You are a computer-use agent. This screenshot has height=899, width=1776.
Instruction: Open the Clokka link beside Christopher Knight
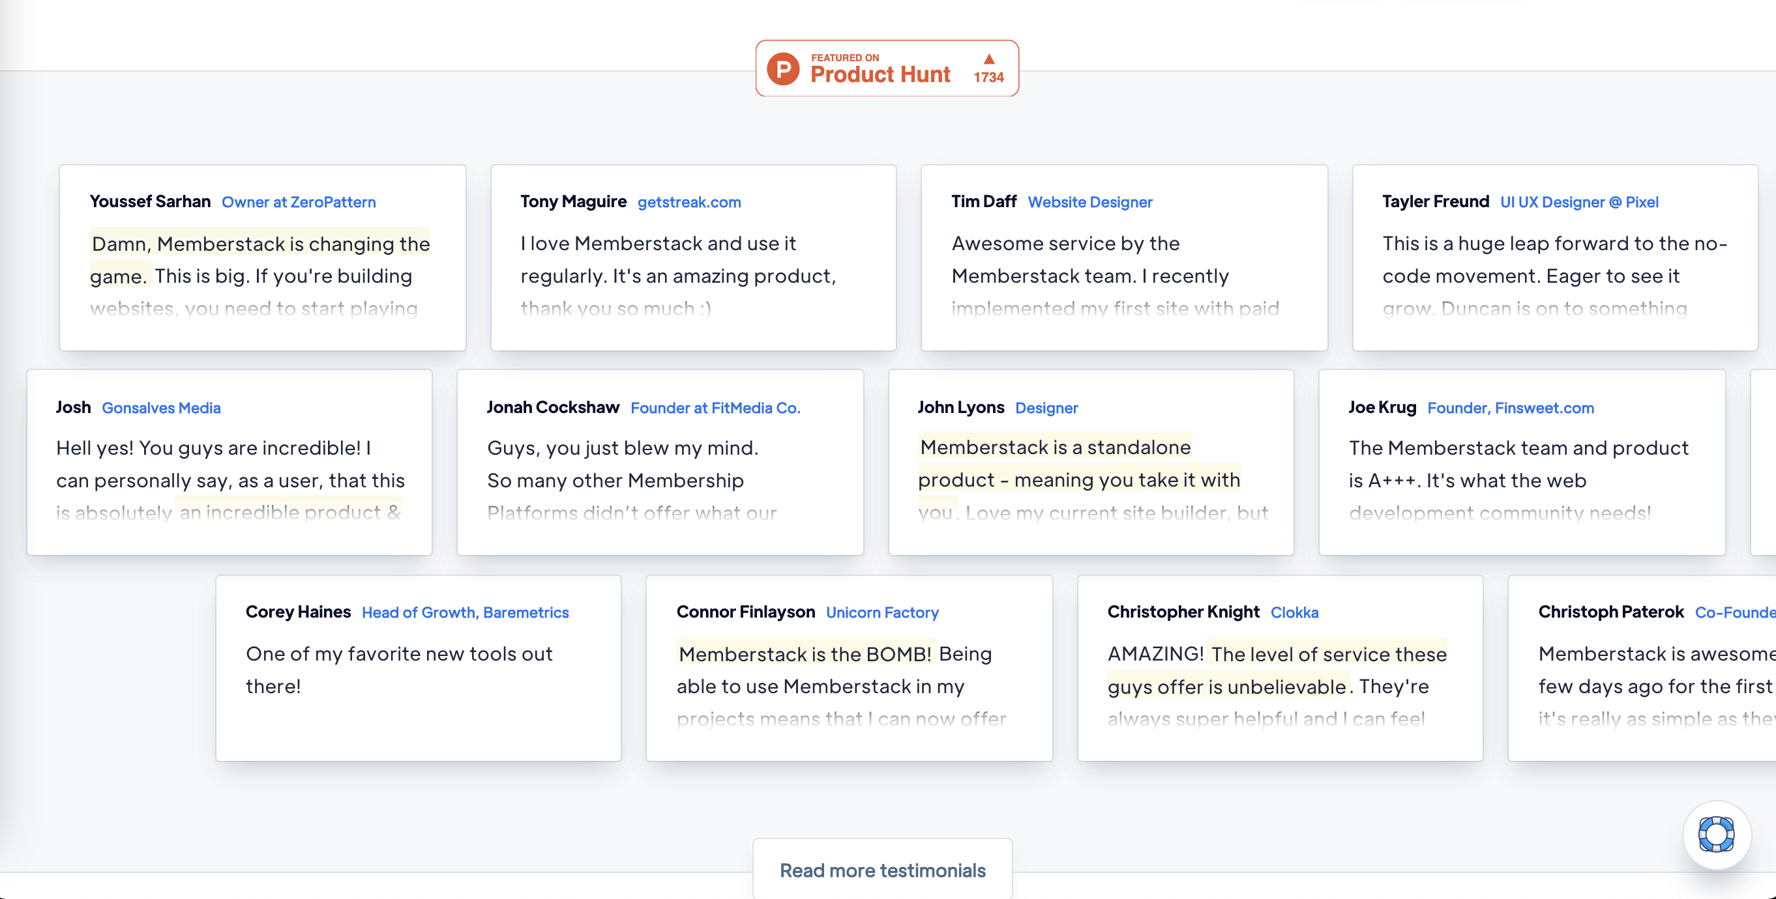[1295, 612]
